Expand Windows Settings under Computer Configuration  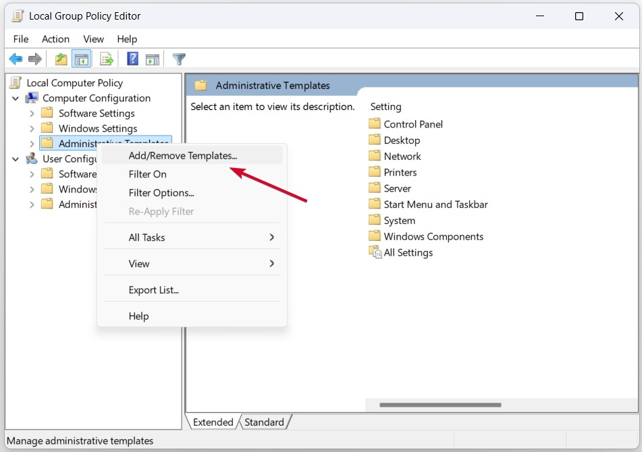point(32,128)
